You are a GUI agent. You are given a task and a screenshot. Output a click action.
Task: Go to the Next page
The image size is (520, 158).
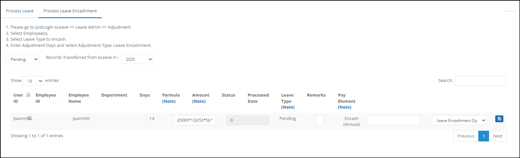tap(498, 136)
